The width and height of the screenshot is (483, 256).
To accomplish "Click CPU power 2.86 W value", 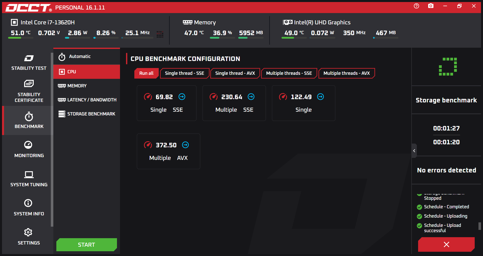I will click(78, 33).
